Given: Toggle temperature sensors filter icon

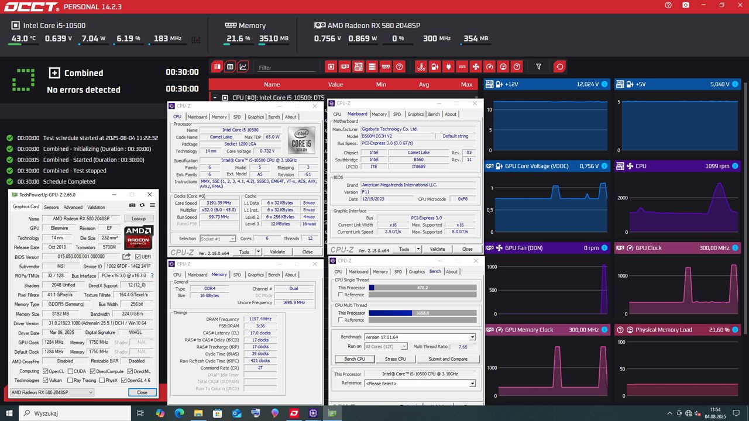Looking at the screenshot, I should (x=420, y=67).
